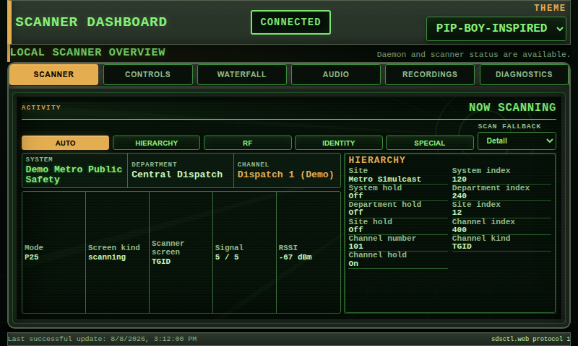578x346 pixels.
Task: Click the ACTIVITY section label
Action: tap(41, 107)
